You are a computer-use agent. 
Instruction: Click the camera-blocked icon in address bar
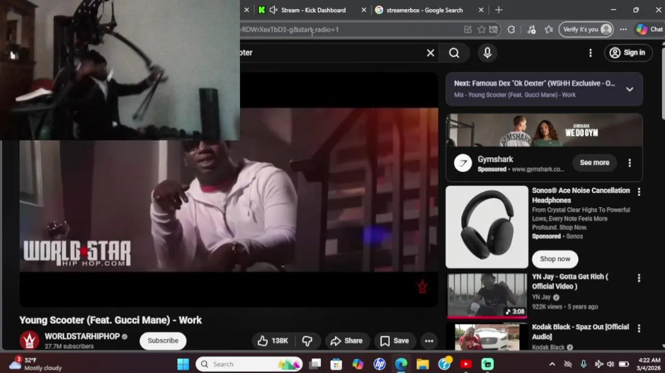point(494,30)
